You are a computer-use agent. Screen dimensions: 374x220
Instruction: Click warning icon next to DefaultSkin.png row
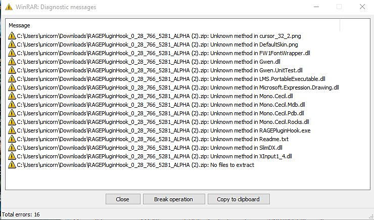click(12, 45)
